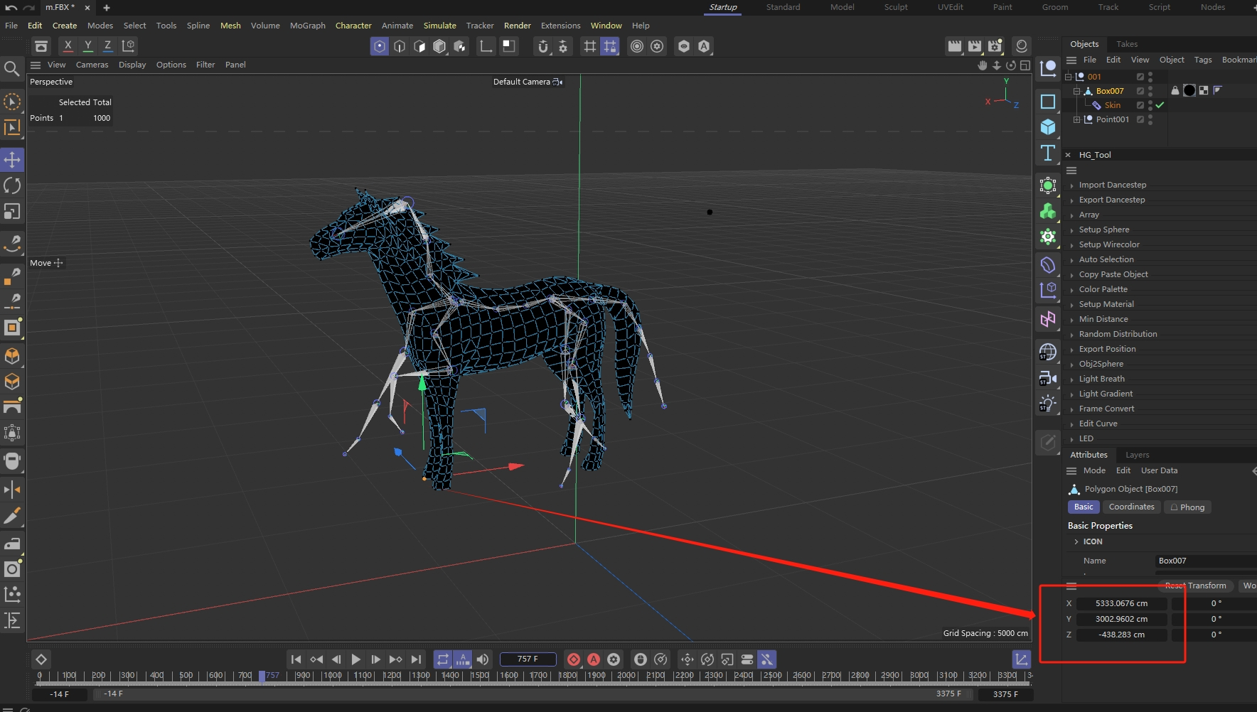This screenshot has width=1257, height=712.
Task: Activate Points mode in top toolbar
Action: [380, 46]
